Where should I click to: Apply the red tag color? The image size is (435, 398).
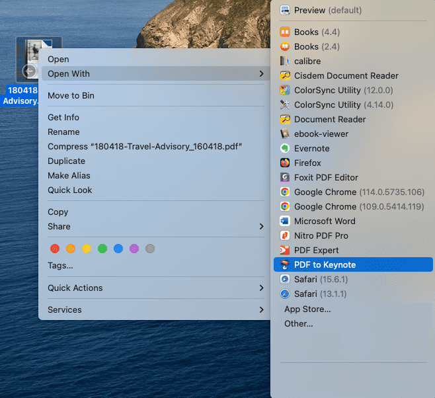pos(55,249)
